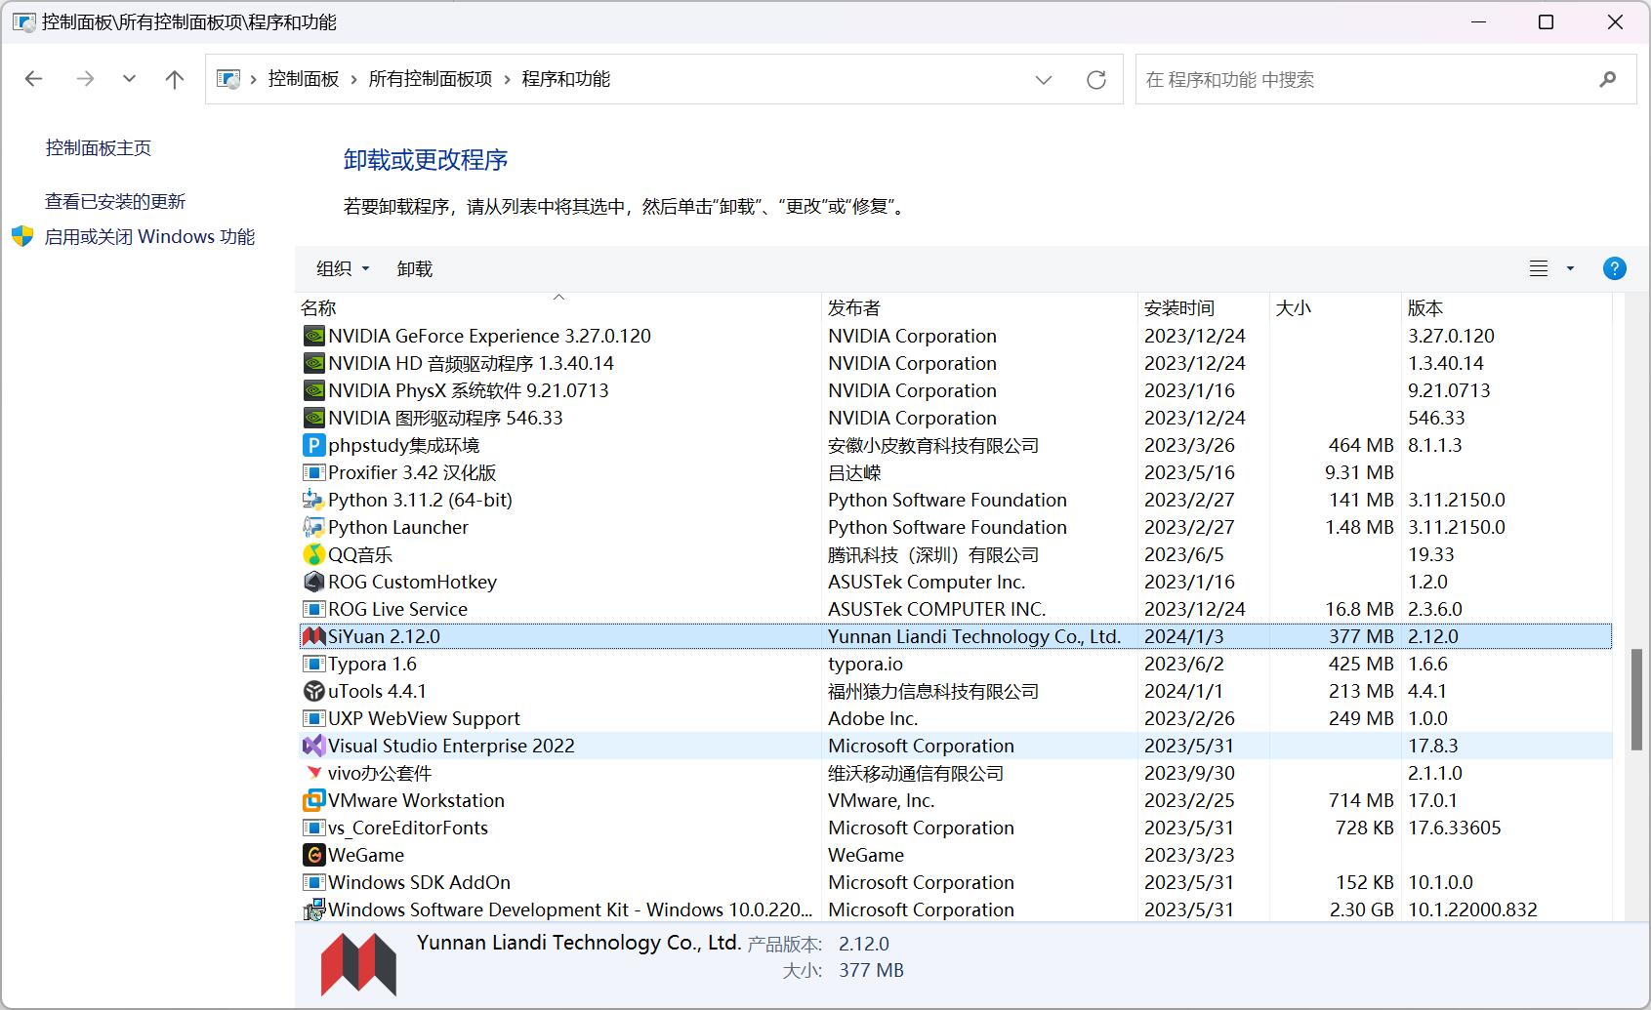Click the back navigation arrow
The width and height of the screenshot is (1651, 1010).
point(33,79)
